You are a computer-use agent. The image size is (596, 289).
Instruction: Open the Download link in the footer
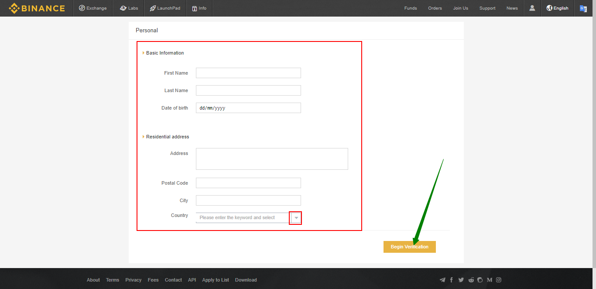(x=246, y=280)
